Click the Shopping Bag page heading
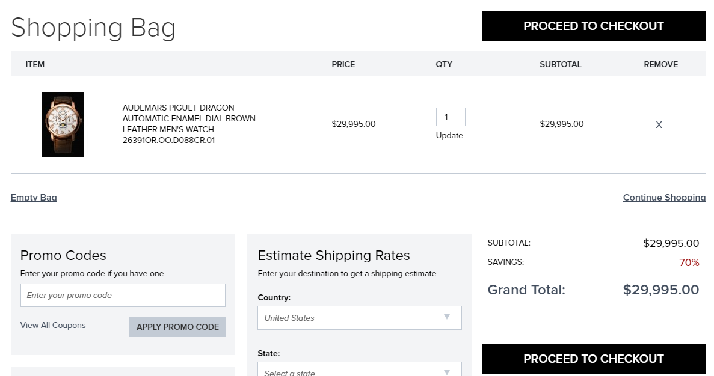Viewport: 714px width, 376px height. point(93,28)
